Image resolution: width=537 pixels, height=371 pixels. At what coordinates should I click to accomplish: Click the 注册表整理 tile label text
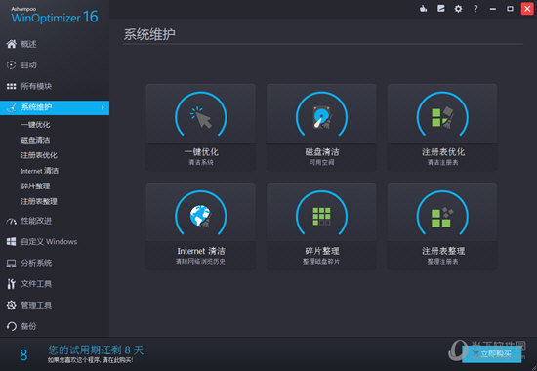click(443, 251)
